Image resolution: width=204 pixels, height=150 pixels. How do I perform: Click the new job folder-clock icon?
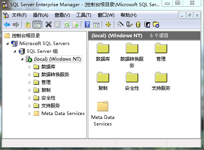tap(156, 24)
